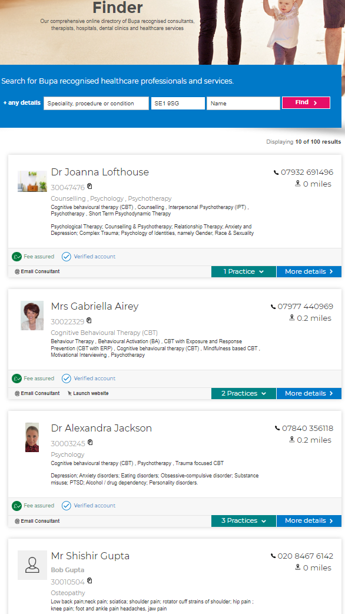Click phone icon next to 07977 440969
This screenshot has width=345, height=614.
pyautogui.click(x=273, y=307)
